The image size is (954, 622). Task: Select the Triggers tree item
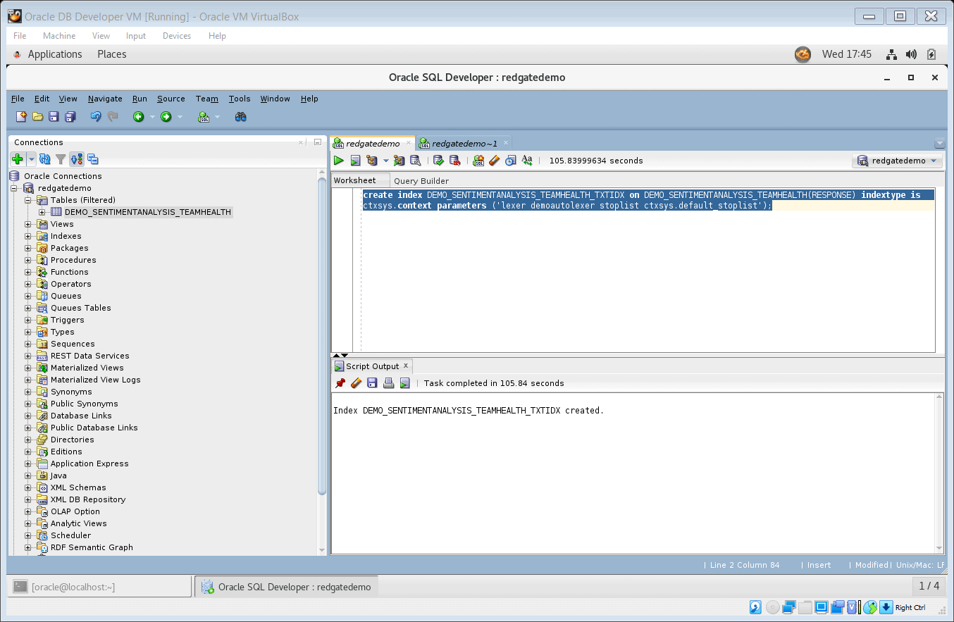(67, 320)
